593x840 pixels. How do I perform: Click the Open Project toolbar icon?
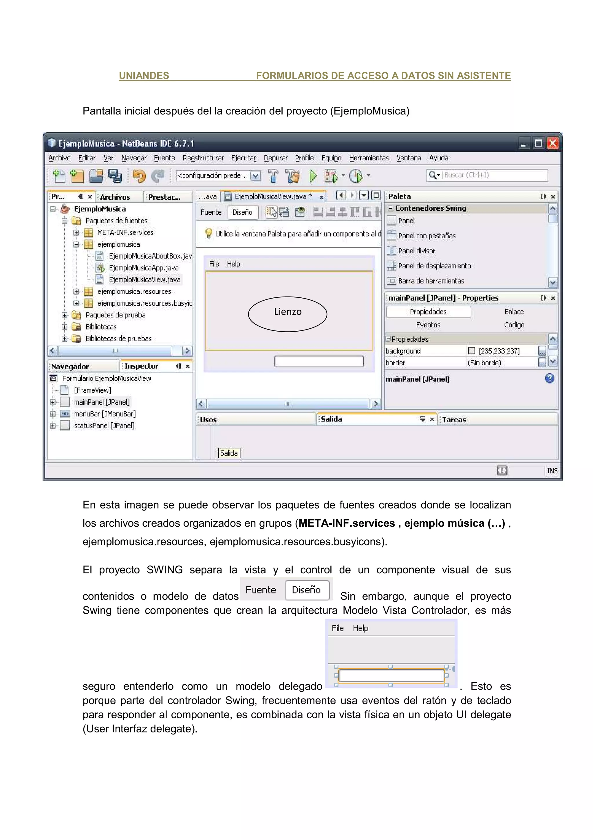tap(96, 176)
